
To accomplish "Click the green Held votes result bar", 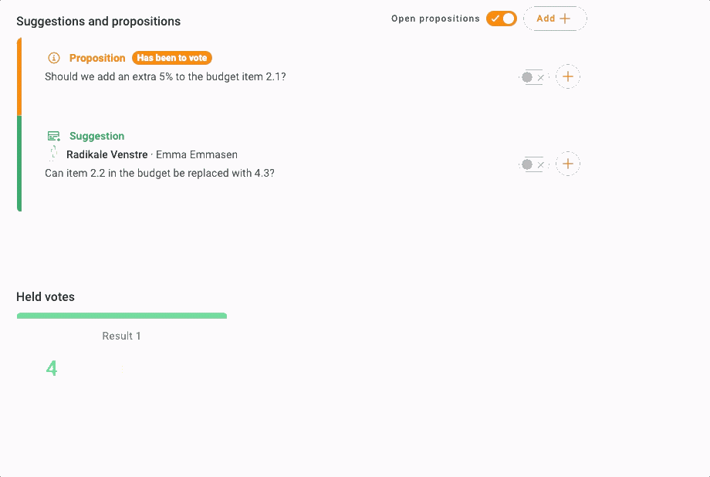I will [x=122, y=316].
